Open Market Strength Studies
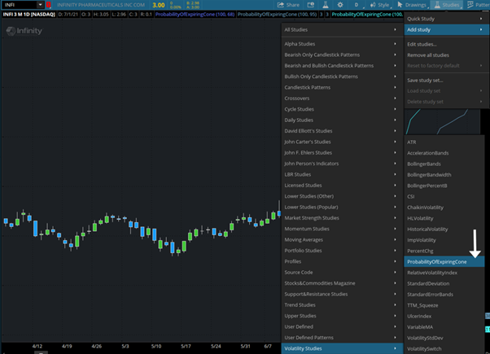The width and height of the screenshot is (490, 354). (340, 218)
